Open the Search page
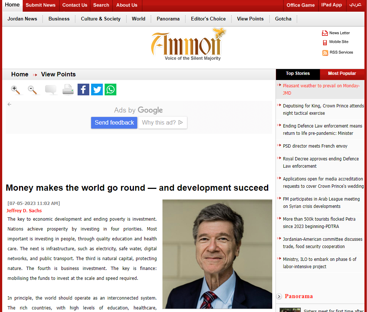367x312 pixels. (101, 5)
